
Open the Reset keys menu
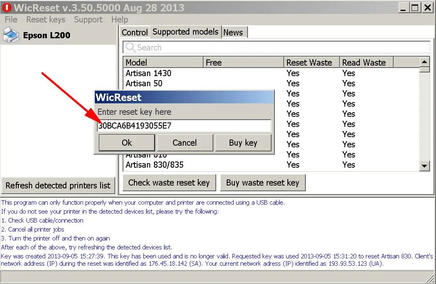click(46, 20)
